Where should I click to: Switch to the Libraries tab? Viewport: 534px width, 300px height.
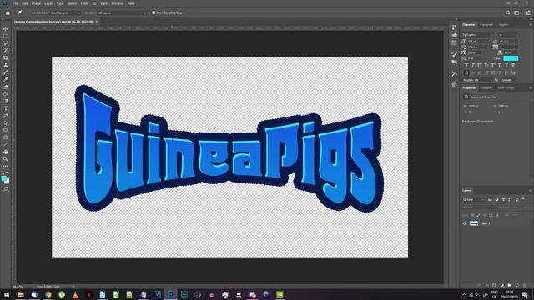pos(486,88)
